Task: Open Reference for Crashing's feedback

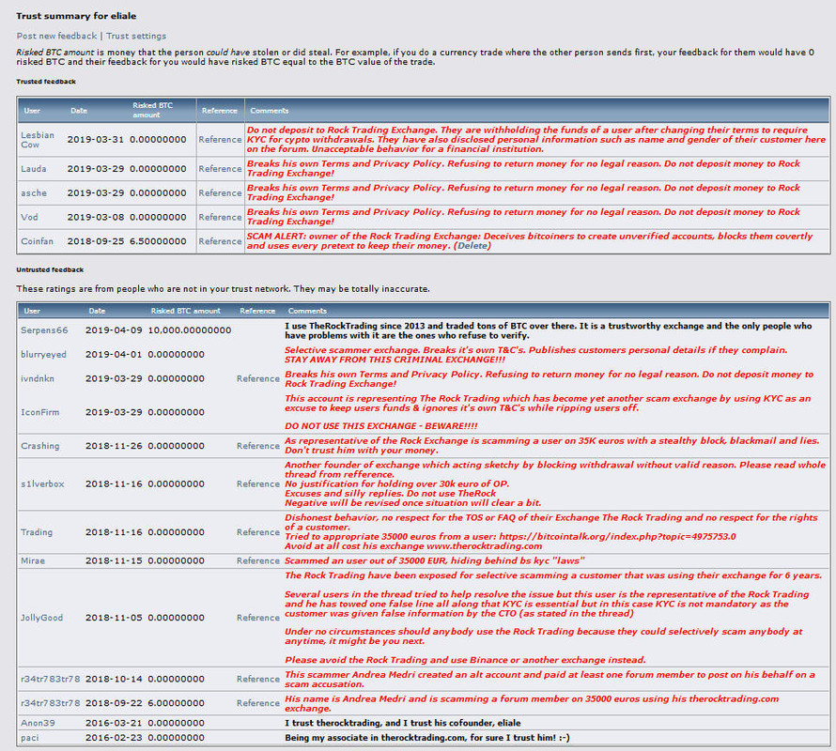Action: pos(258,446)
